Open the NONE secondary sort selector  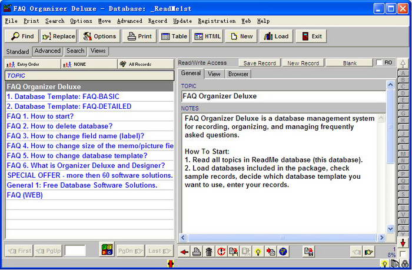click(89, 64)
